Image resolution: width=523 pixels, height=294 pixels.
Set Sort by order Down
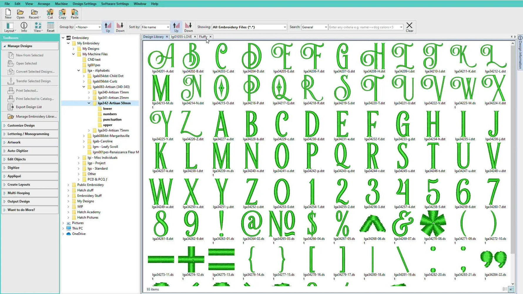coord(188,27)
